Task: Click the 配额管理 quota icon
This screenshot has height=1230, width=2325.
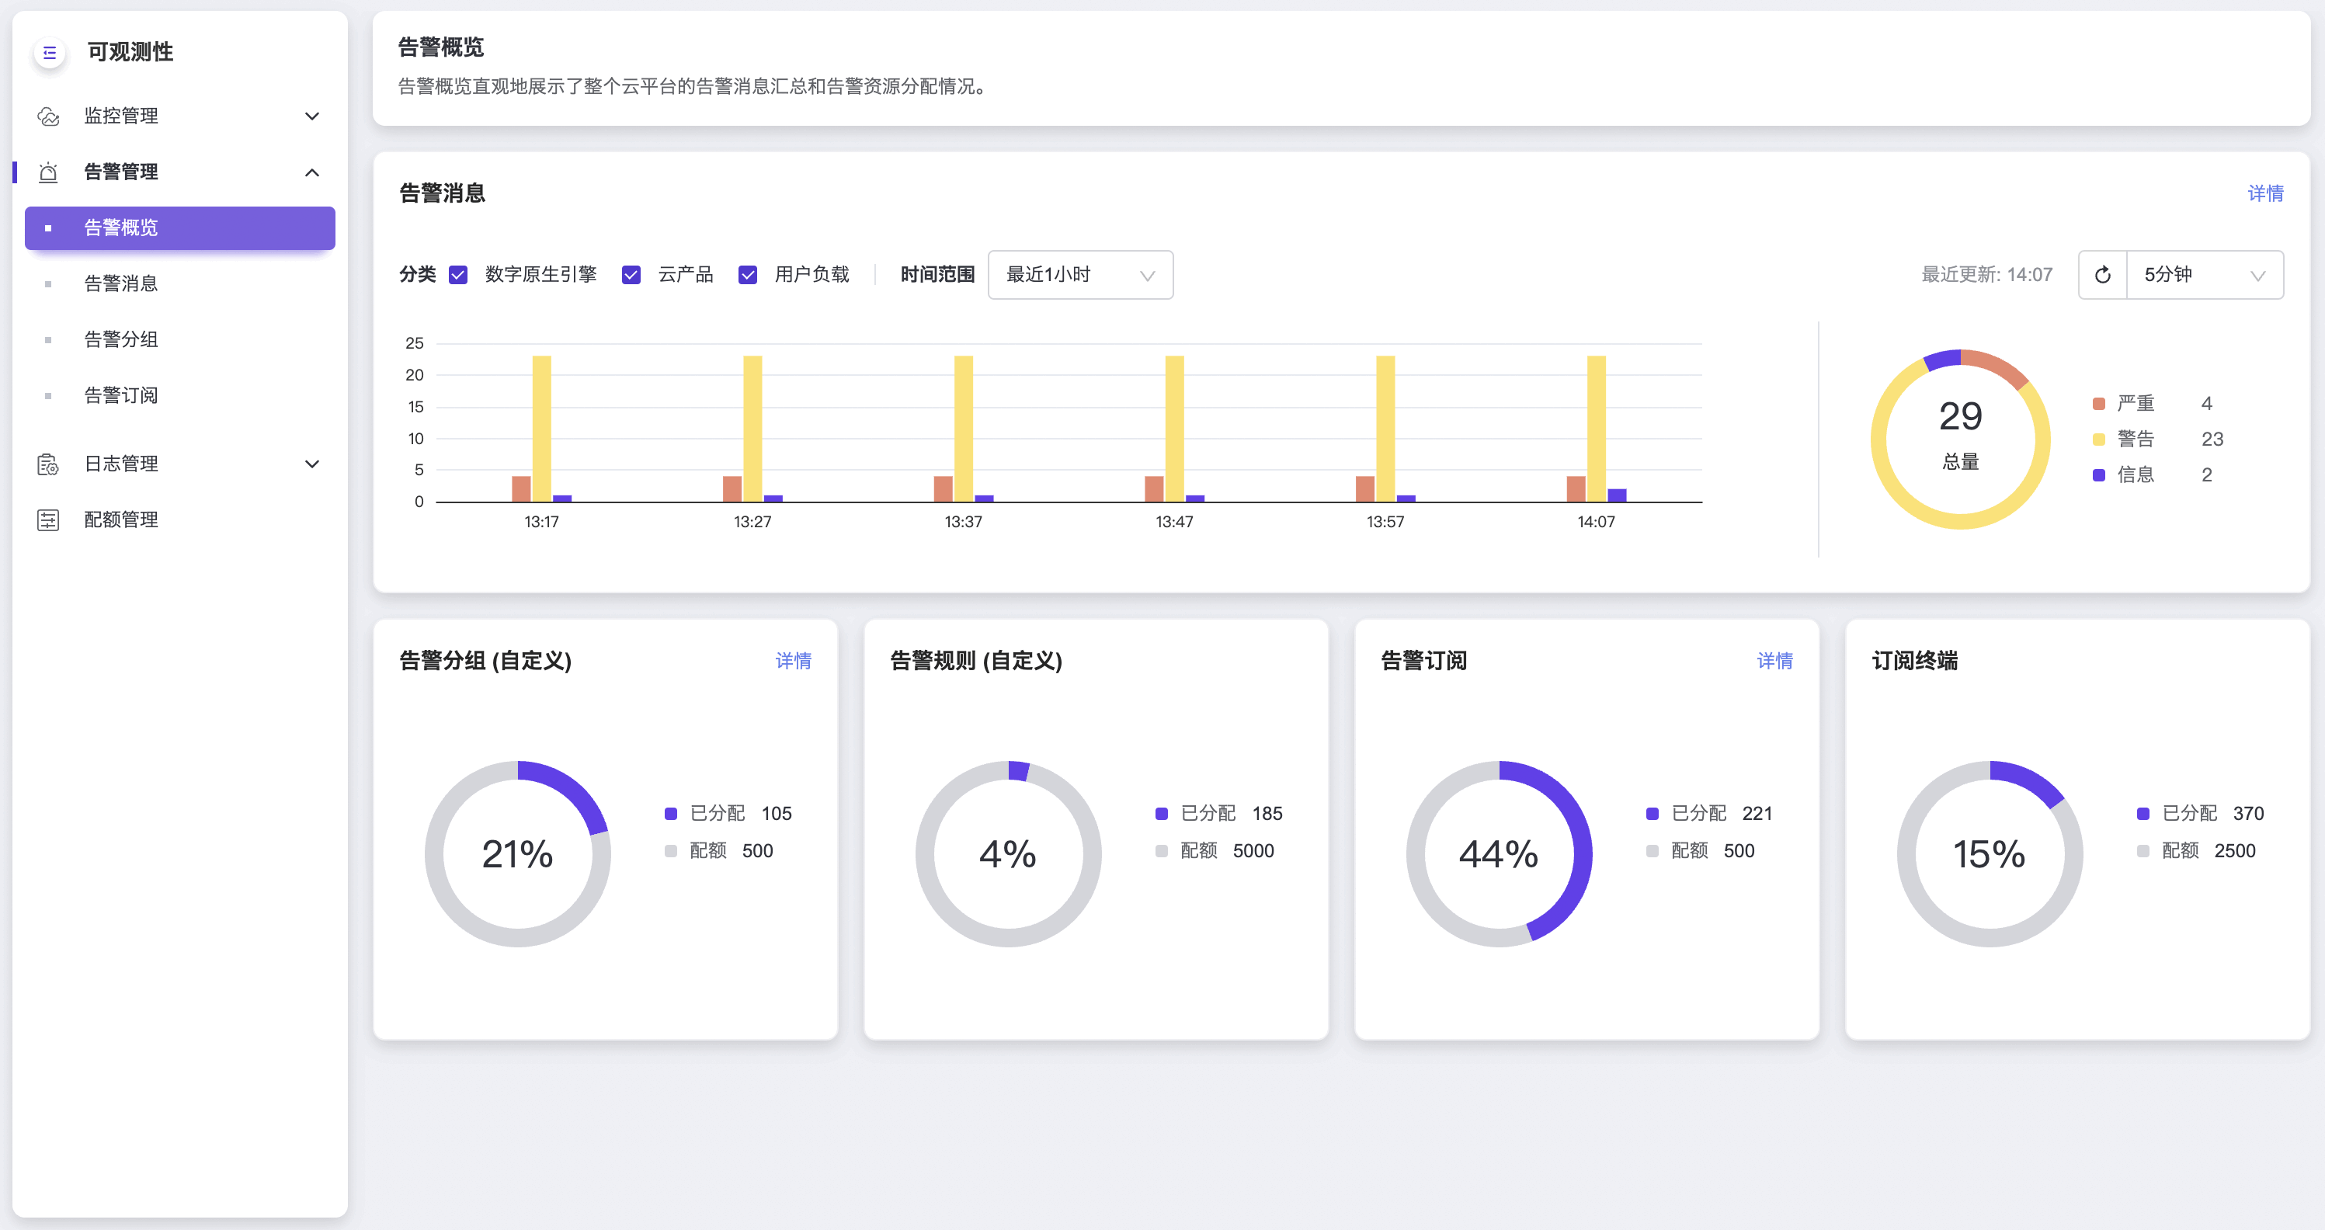Action: [48, 519]
